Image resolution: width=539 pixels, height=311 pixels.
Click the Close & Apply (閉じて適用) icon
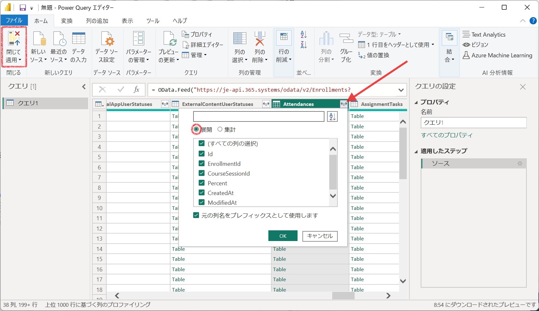(x=14, y=39)
